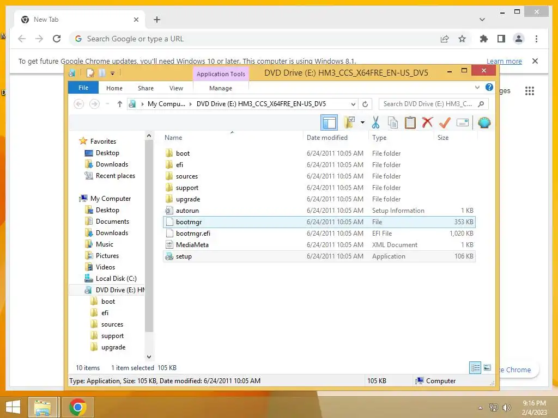
Task: Open the recent locations dropdown arrow
Action: 107,104
